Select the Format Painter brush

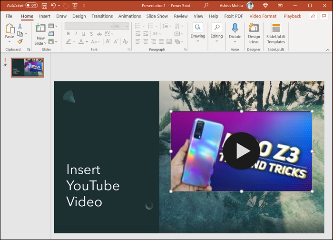click(20, 41)
